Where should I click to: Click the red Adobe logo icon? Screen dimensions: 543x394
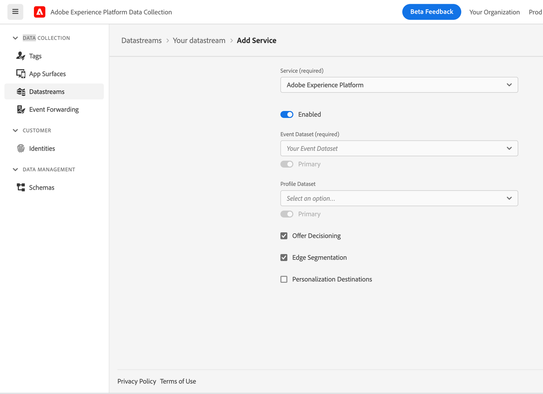(39, 12)
